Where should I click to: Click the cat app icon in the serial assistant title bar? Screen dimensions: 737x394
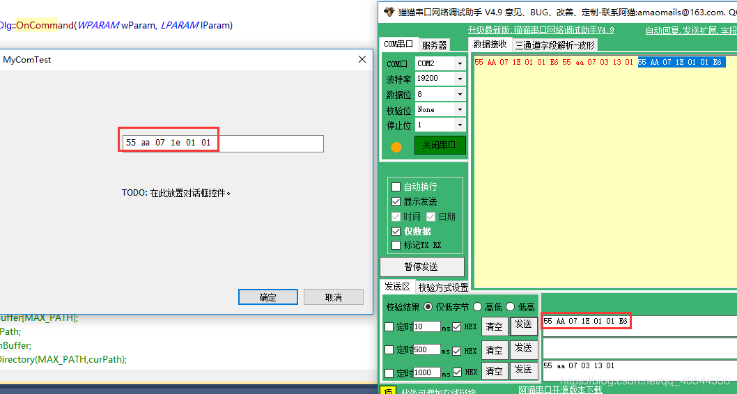point(389,12)
